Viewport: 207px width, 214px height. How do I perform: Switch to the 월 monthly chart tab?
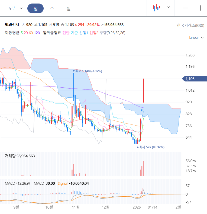(69, 9)
